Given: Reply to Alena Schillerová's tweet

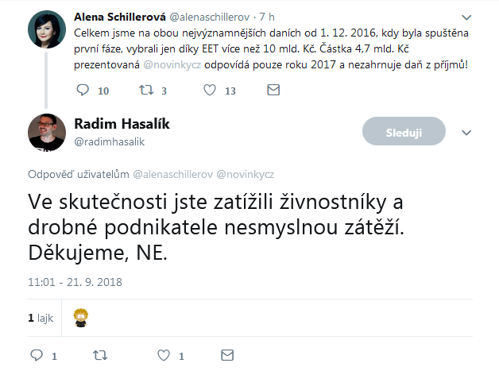Looking at the screenshot, I should pyautogui.click(x=84, y=91).
